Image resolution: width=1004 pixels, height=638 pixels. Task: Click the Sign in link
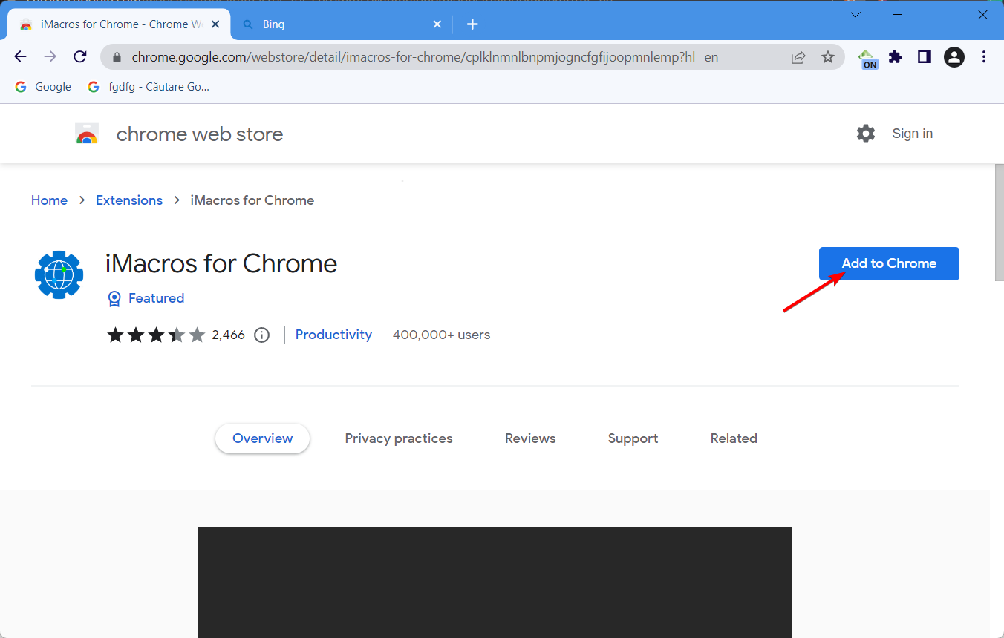click(x=912, y=134)
